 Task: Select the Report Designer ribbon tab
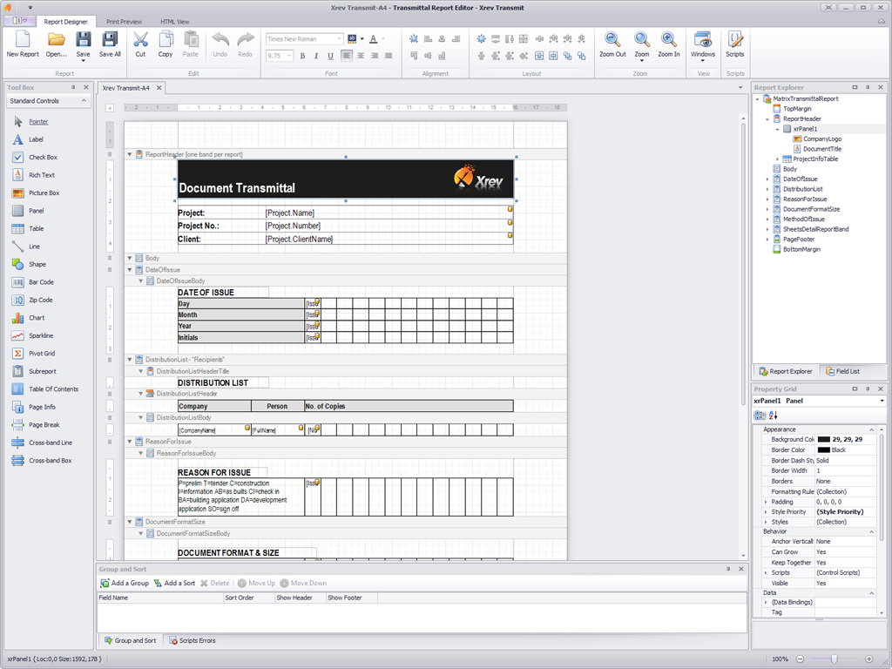[x=65, y=22]
